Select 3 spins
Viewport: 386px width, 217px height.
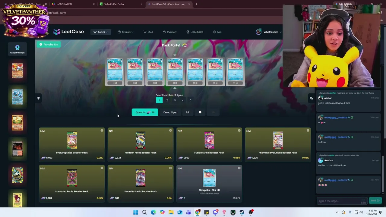coord(175,100)
